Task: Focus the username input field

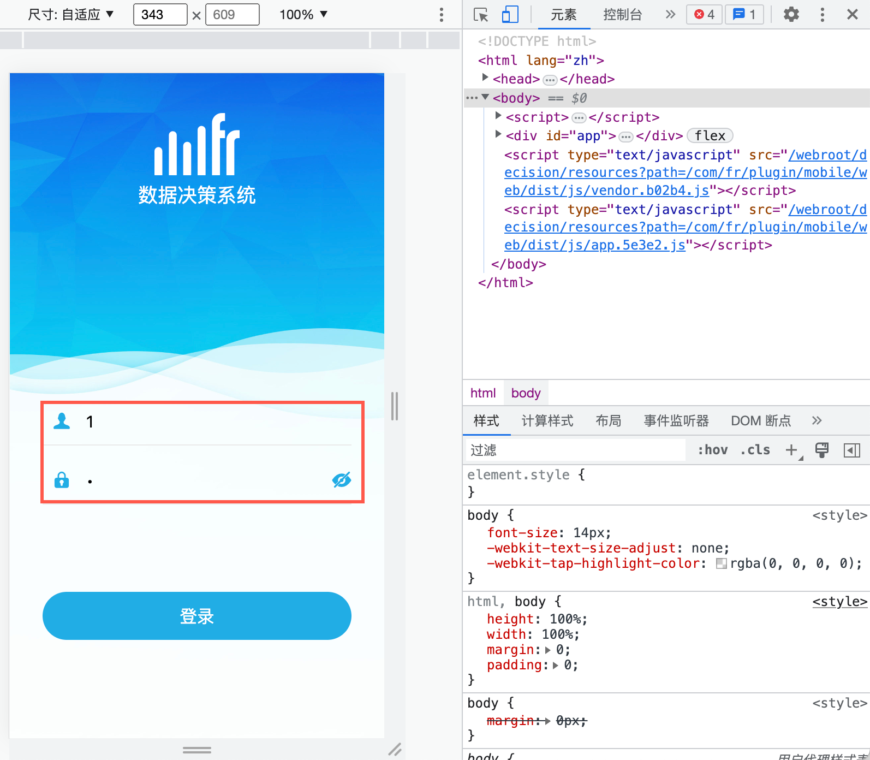Action: point(218,421)
